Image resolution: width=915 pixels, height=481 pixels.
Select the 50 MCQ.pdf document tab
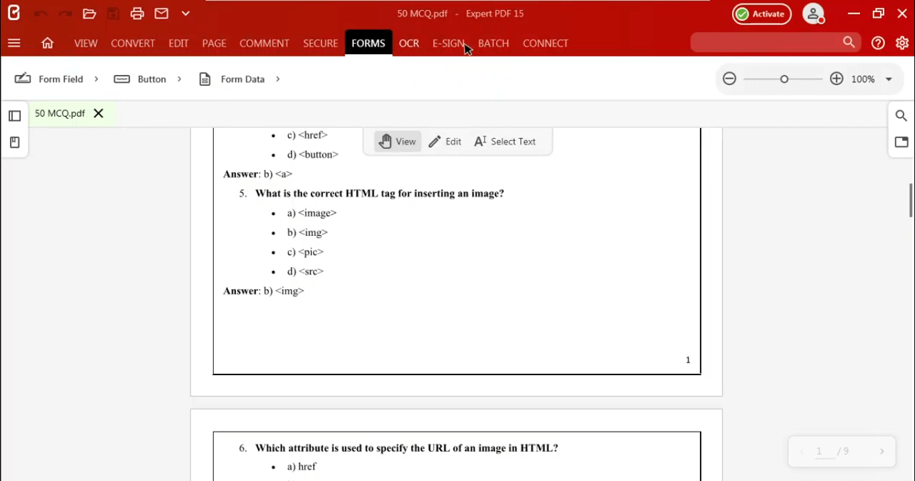tap(60, 113)
